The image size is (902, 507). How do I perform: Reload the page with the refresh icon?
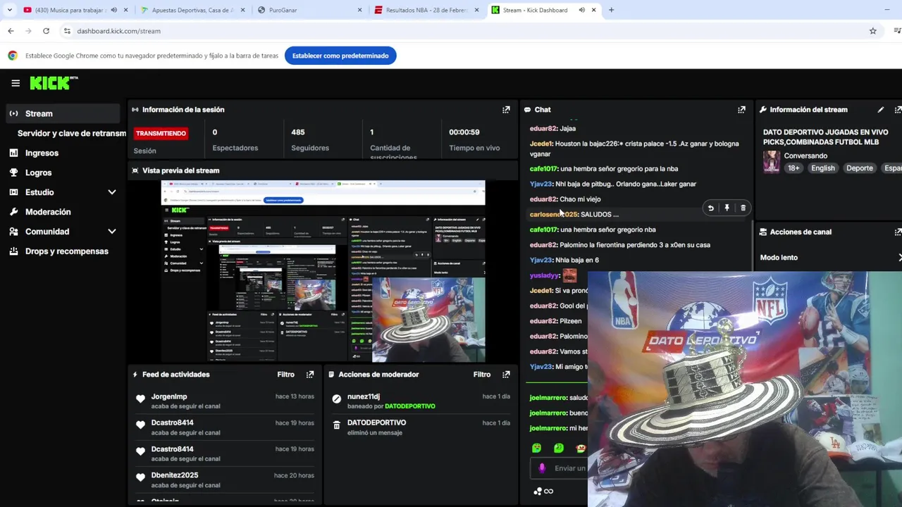point(46,31)
